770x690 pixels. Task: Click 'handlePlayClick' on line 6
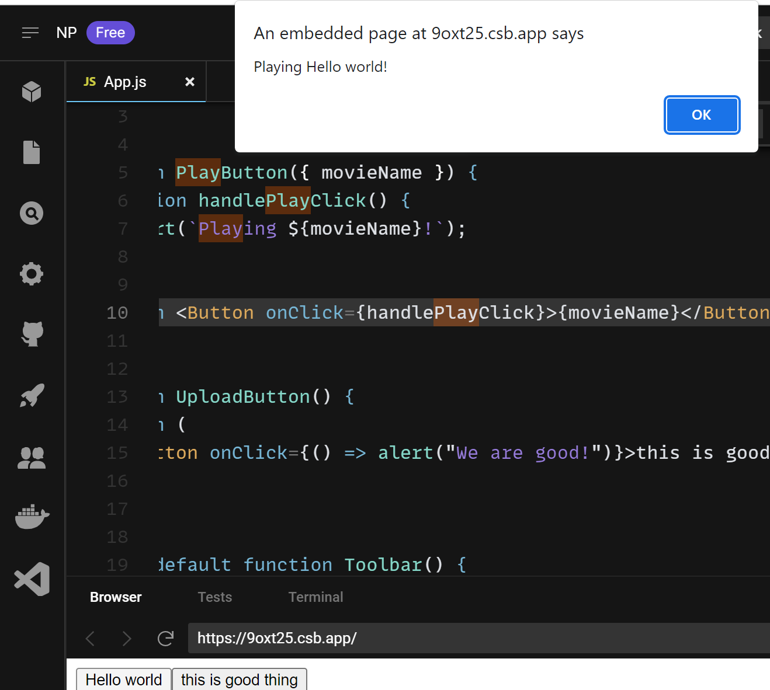(282, 201)
